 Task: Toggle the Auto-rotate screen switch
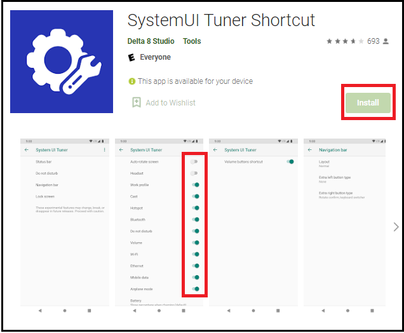pos(194,161)
